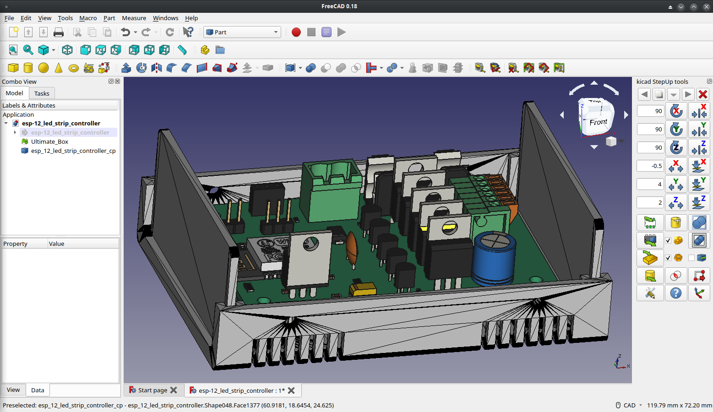Open the Measure menu

(x=134, y=18)
